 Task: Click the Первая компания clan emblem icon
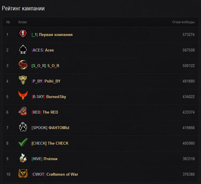click(x=23, y=34)
